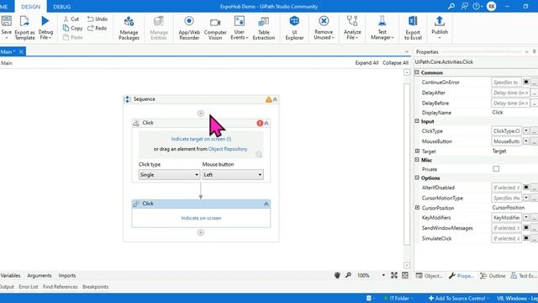Run Debug File

tap(45, 28)
